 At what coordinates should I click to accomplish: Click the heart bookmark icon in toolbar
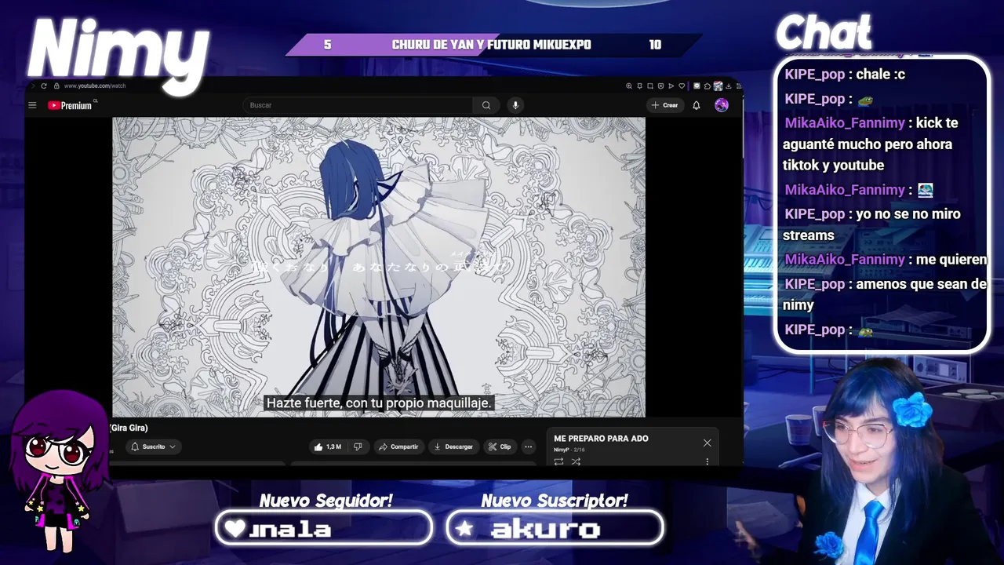point(682,86)
